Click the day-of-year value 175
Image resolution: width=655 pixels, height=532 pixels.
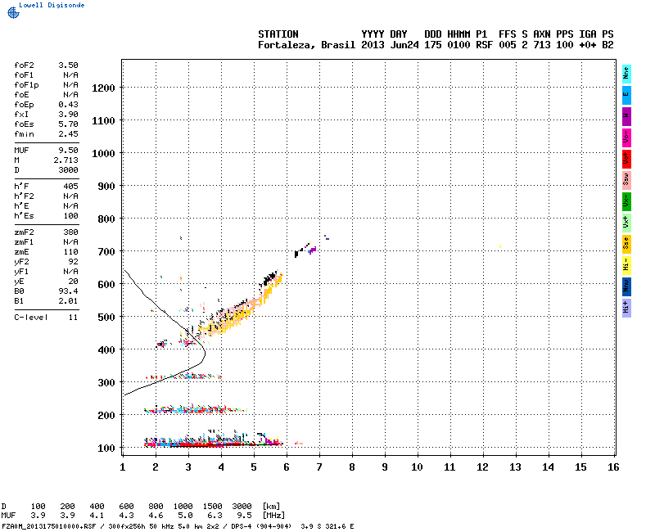coord(433,45)
